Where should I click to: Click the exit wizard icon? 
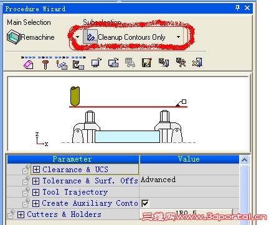pos(197,63)
